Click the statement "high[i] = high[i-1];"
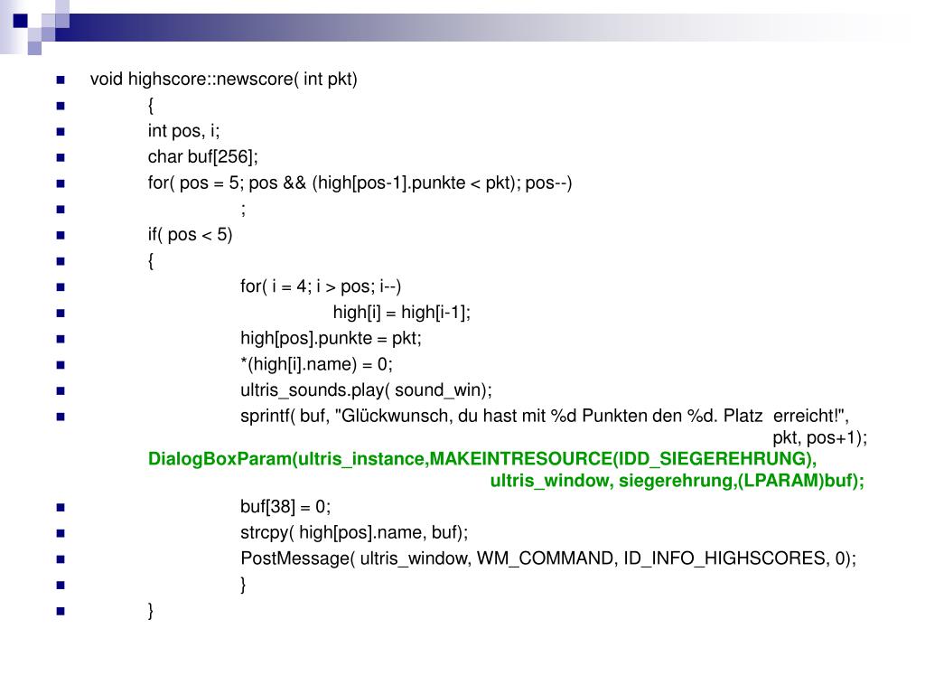This screenshot has height=694, width=925. (x=402, y=313)
